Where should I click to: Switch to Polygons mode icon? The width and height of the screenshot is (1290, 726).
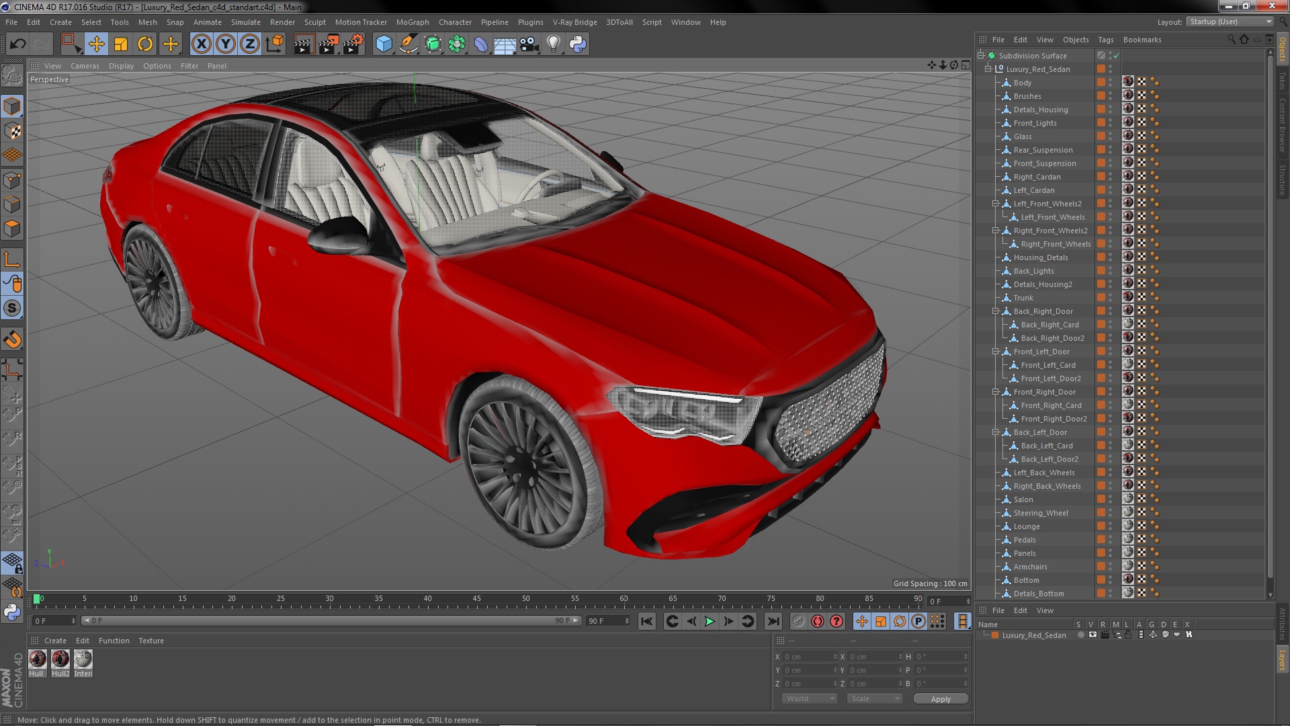click(12, 229)
